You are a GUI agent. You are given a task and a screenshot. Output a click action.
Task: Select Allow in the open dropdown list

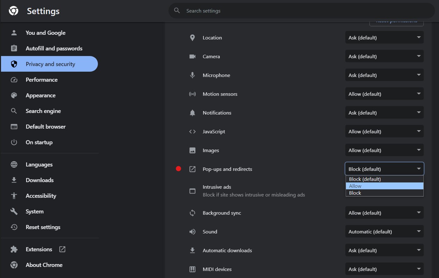(x=384, y=186)
